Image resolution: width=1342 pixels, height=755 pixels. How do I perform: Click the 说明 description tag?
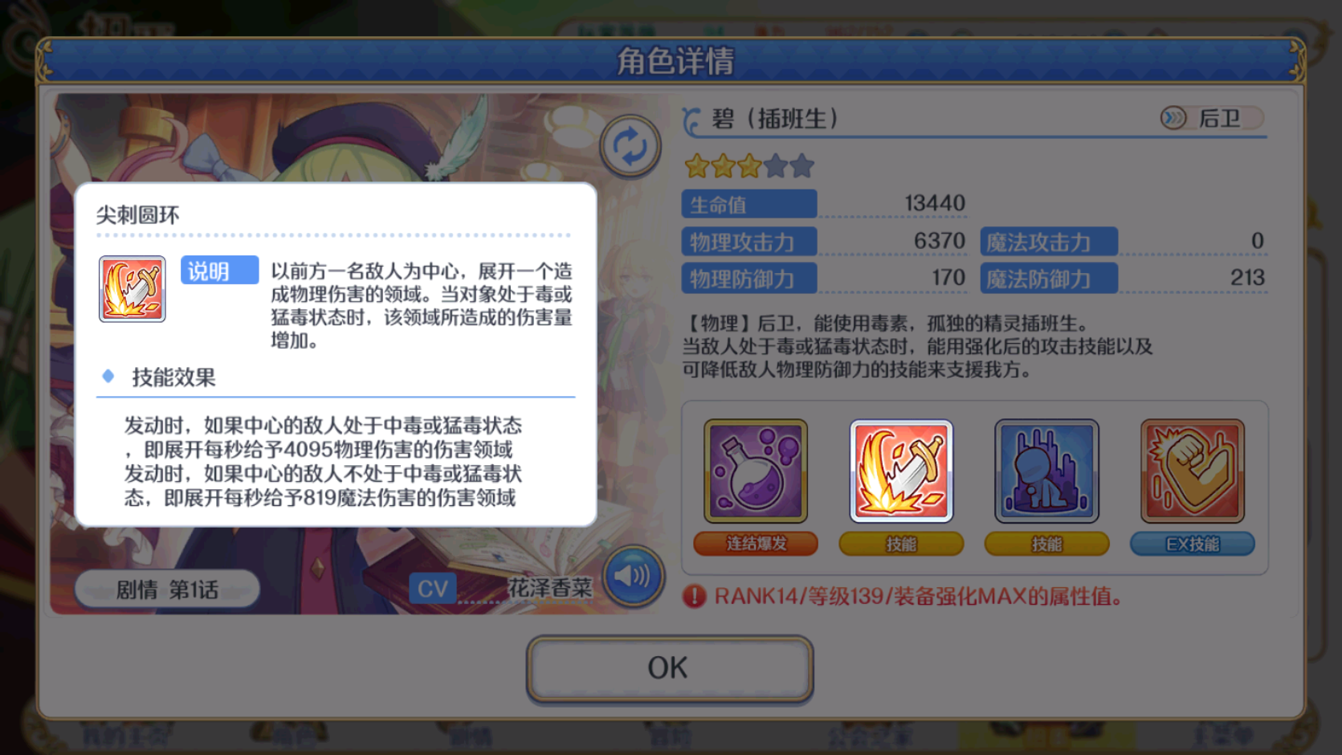tap(219, 271)
